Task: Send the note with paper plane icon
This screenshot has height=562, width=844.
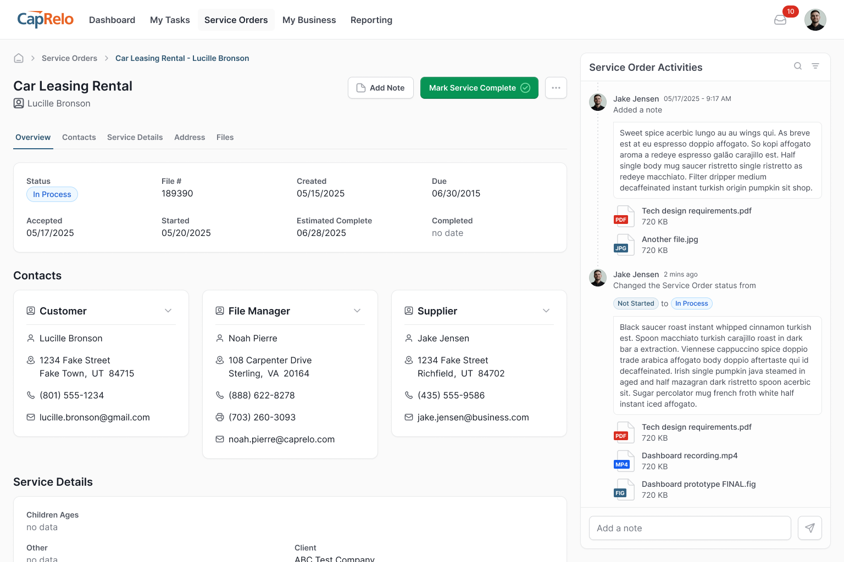Action: 809,528
